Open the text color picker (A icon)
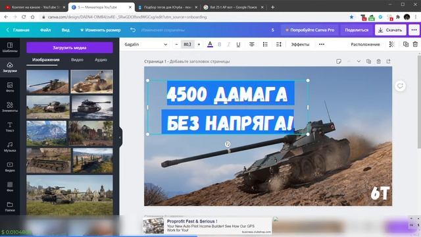This screenshot has width=421, height=237. pyautogui.click(x=210, y=44)
